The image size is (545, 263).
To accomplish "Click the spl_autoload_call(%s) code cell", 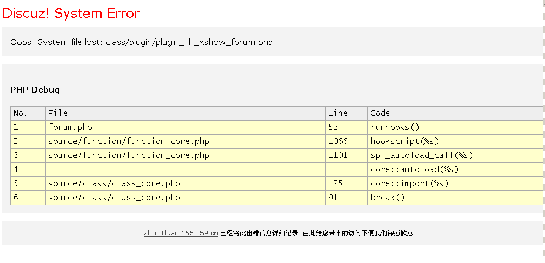I will pyautogui.click(x=455, y=156).
